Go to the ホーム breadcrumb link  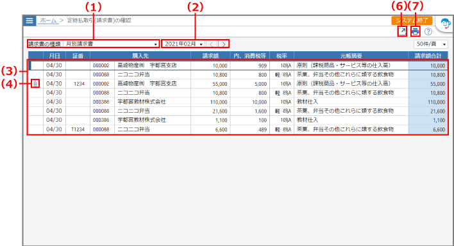click(x=48, y=20)
